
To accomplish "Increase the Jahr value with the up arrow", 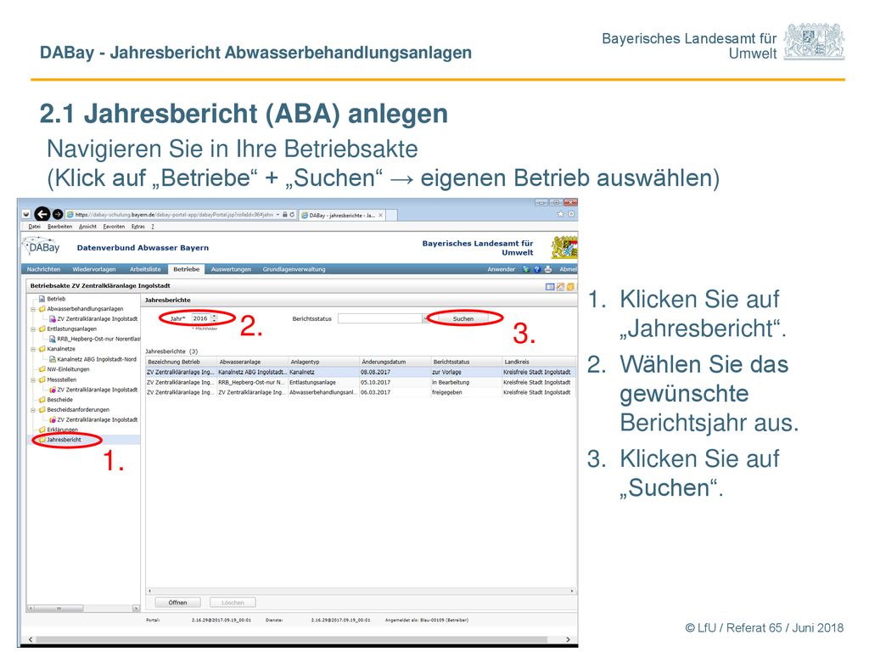I will click(x=215, y=317).
